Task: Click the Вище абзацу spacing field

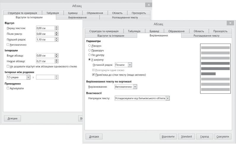Action: point(45,56)
